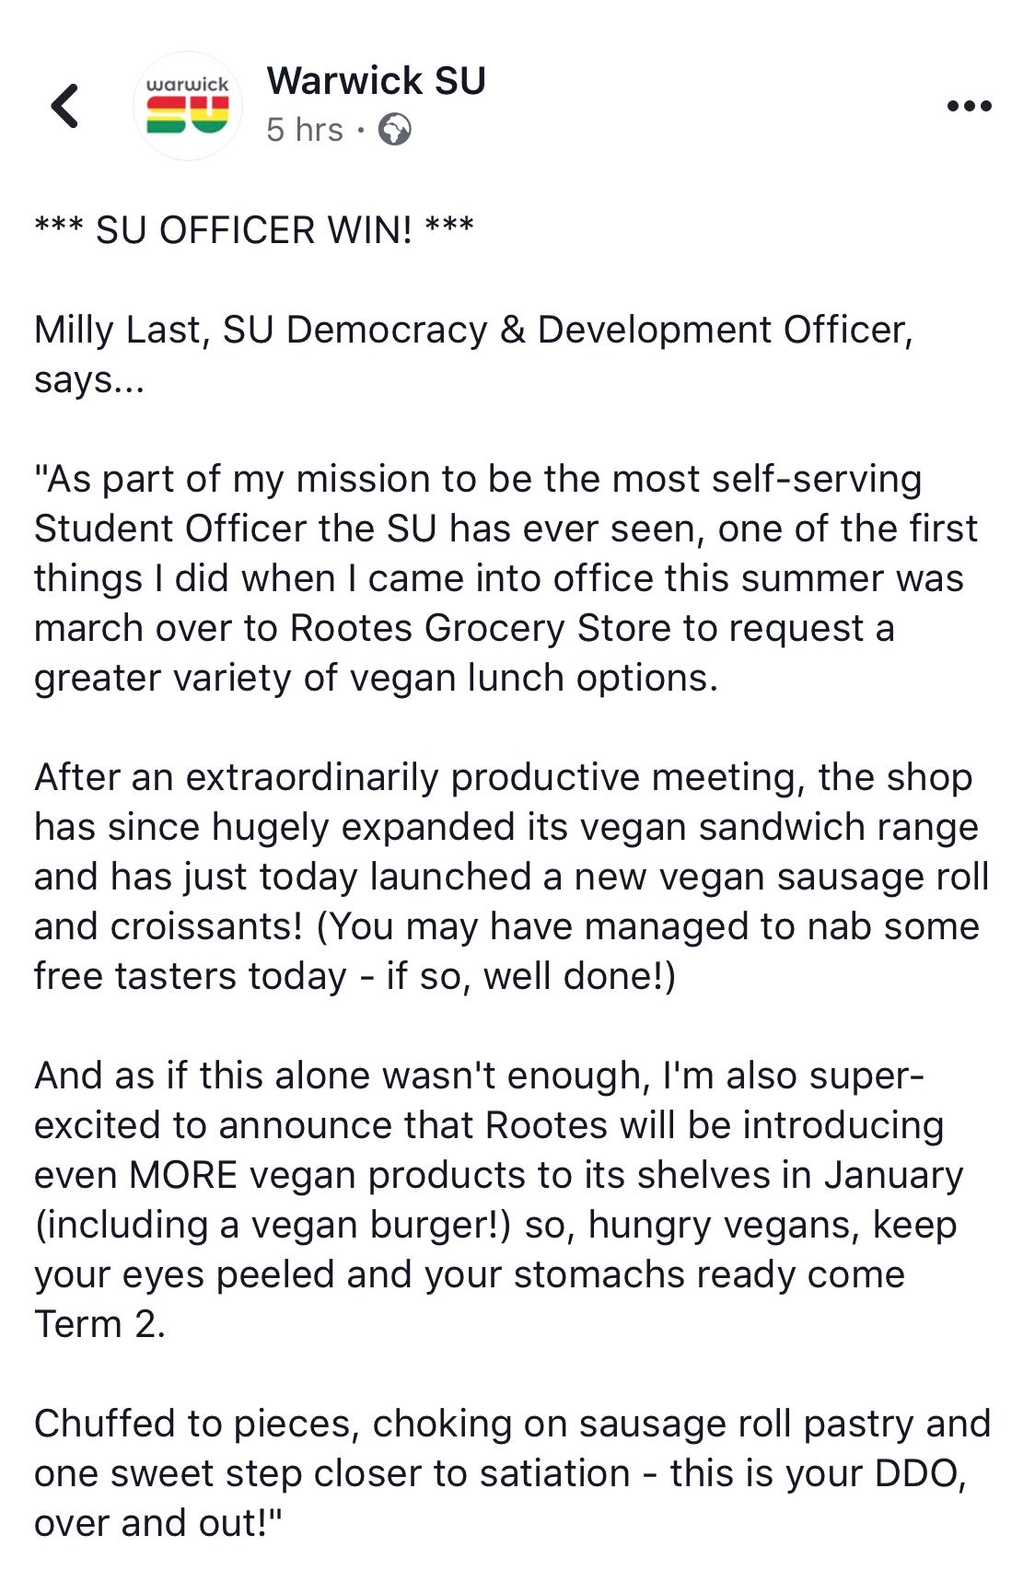The width and height of the screenshot is (1035, 1570).
Task: Click the closing over and out! line
Action: click(x=157, y=1523)
